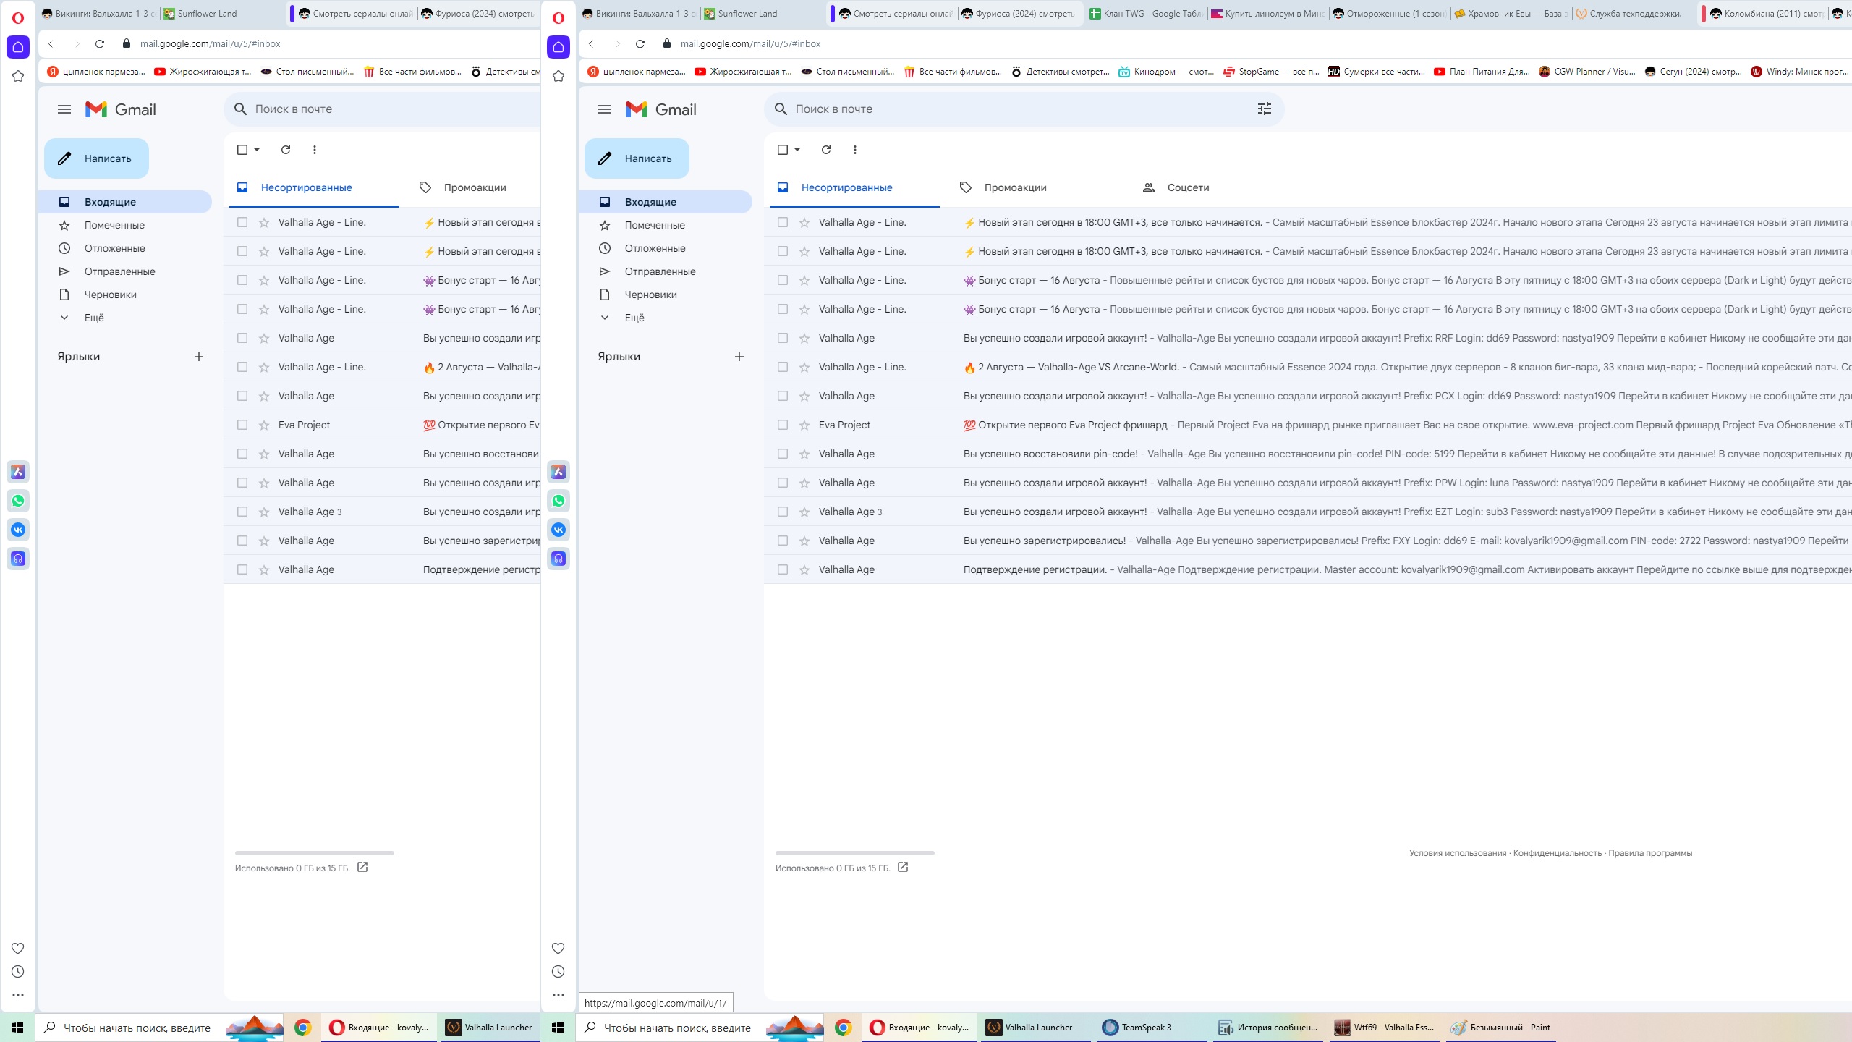The height and width of the screenshot is (1042, 1852).
Task: Open the Конфиденциальность footer link
Action: [x=1557, y=853]
